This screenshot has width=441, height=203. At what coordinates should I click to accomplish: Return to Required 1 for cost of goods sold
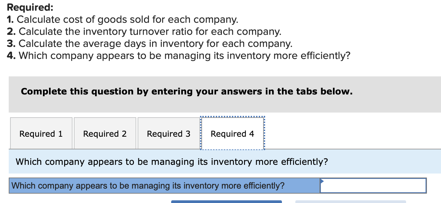pyautogui.click(x=41, y=133)
